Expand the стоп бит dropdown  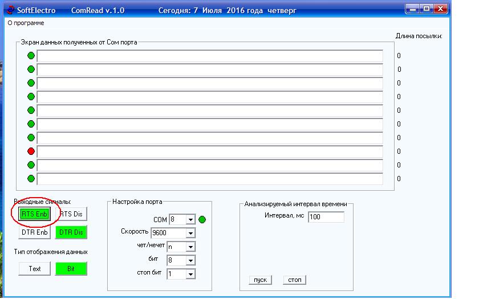click(190, 274)
